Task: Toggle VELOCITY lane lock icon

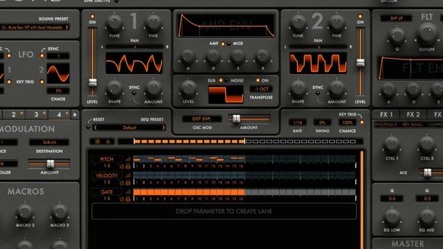Action: pyautogui.click(x=128, y=183)
